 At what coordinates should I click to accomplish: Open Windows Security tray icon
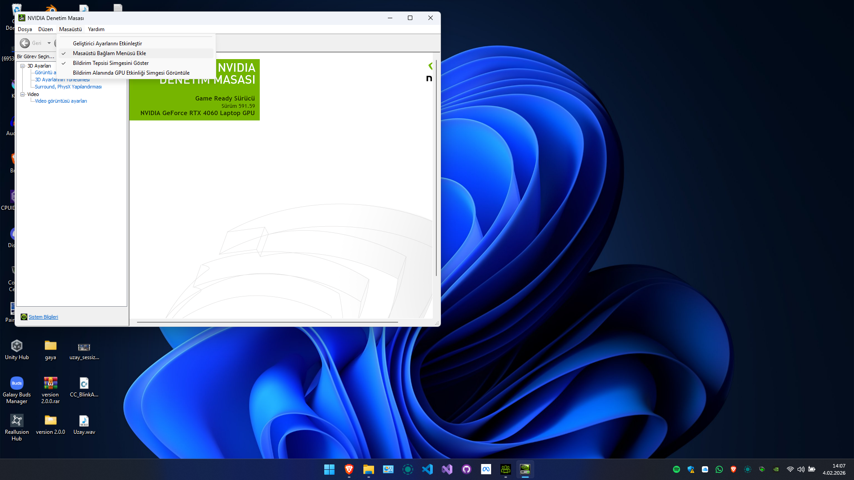tap(691, 469)
